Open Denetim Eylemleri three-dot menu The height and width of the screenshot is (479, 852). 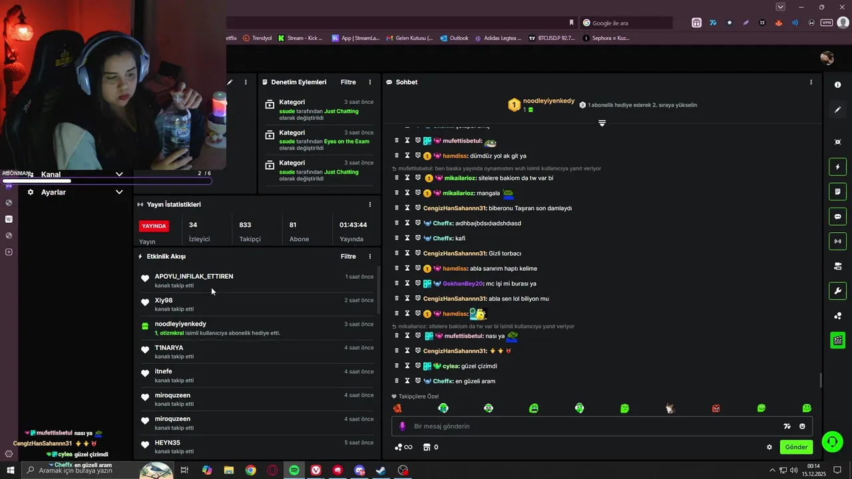(370, 82)
